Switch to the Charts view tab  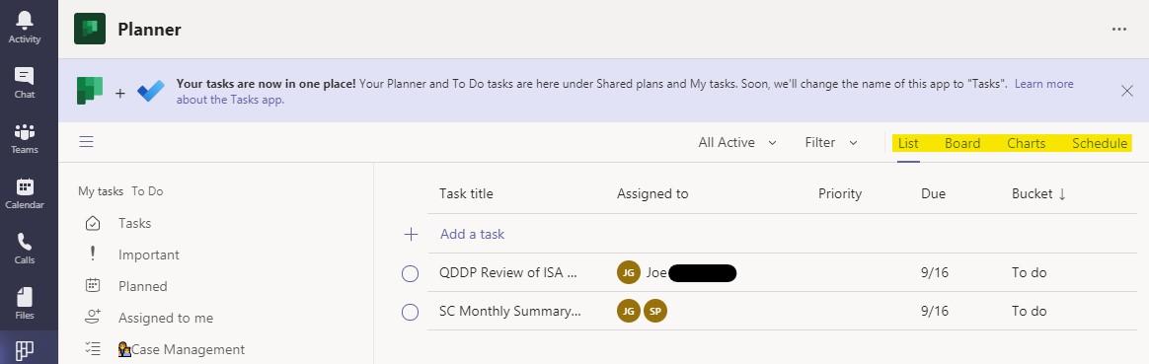click(x=1026, y=144)
